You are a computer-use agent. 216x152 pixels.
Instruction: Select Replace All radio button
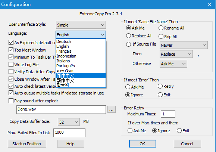point(128,36)
